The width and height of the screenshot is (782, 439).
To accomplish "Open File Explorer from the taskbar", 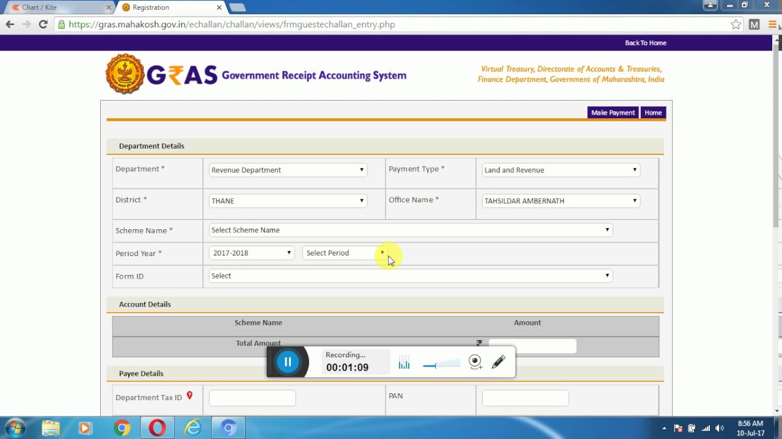I will click(x=51, y=428).
